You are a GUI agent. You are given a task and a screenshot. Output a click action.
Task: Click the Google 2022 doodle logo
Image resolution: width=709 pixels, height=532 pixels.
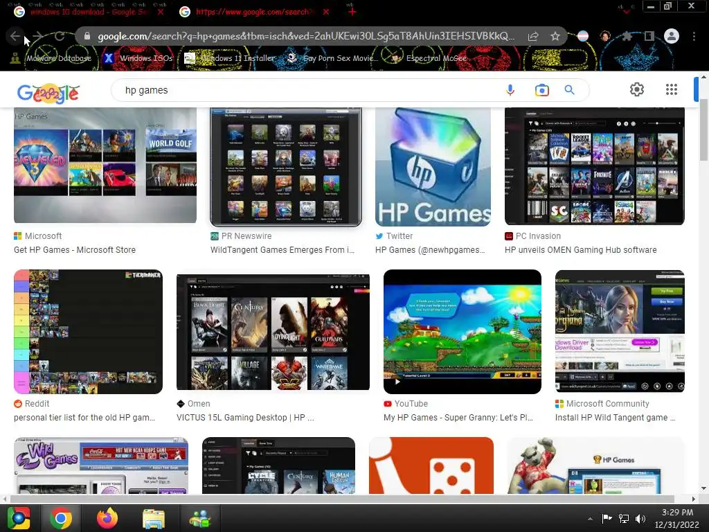48,94
